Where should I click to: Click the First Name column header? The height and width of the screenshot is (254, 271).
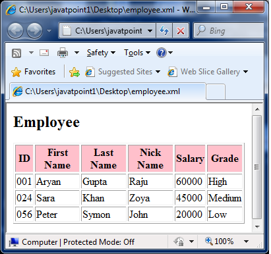tap(57, 159)
